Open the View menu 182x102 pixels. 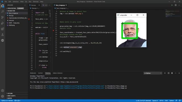tap(22, 2)
